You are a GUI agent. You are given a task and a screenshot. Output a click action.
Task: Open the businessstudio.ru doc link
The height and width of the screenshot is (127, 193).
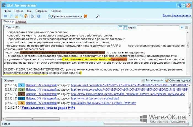coord(128,94)
